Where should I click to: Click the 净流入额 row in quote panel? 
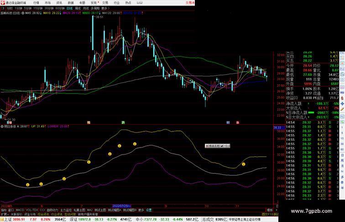pyautogui.click(x=312, y=103)
